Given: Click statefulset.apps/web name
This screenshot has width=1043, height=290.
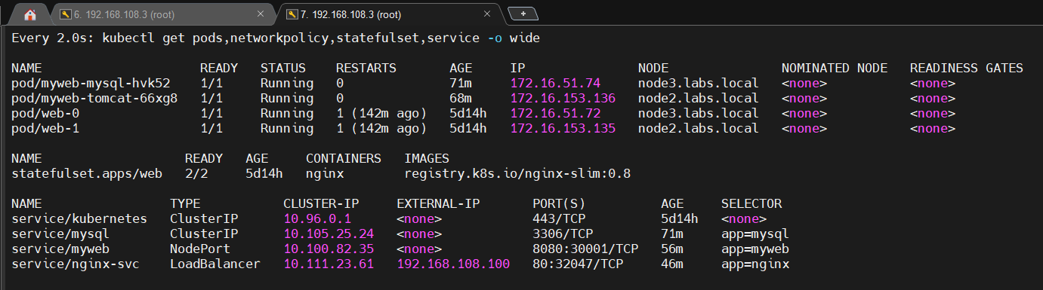Looking at the screenshot, I should coord(87,173).
